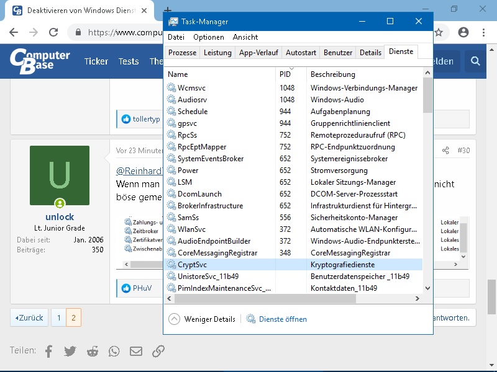This screenshot has width=497, height=372.
Task: Go to forum page 1
Action: click(58, 317)
